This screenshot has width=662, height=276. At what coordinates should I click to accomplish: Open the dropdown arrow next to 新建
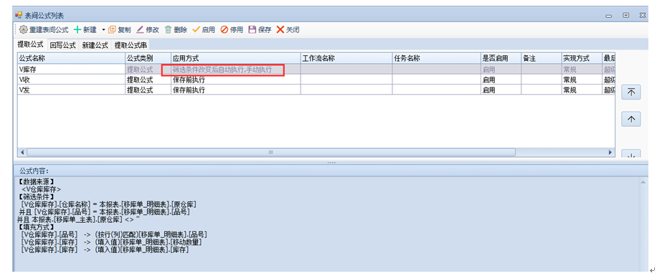pyautogui.click(x=103, y=30)
